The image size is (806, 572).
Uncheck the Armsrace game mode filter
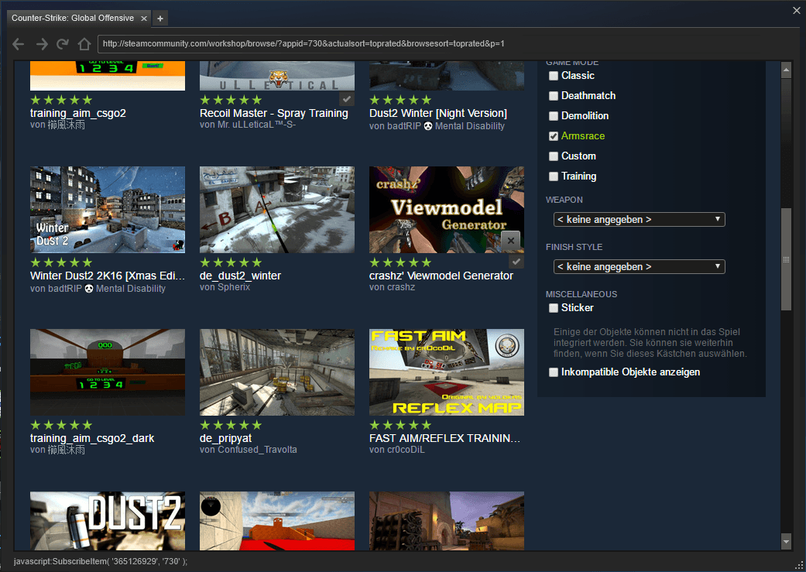[554, 136]
